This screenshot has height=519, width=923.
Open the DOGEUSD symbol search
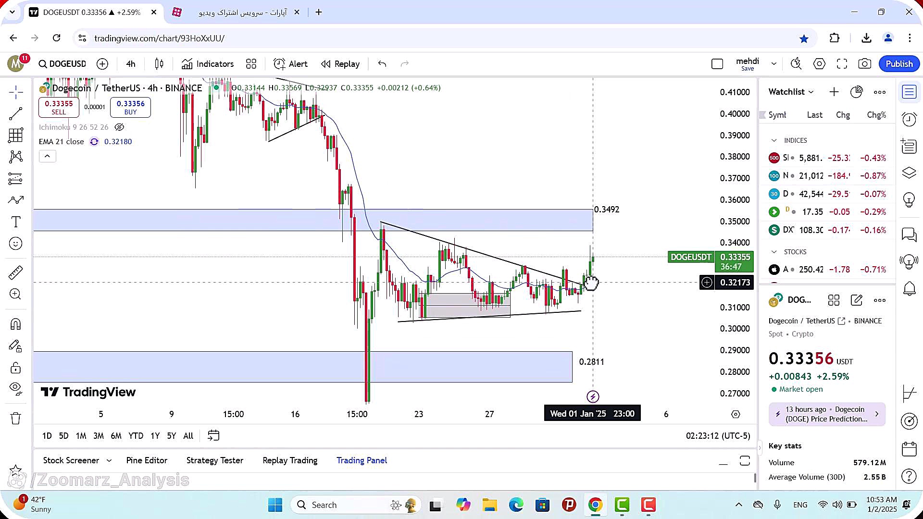coord(62,64)
